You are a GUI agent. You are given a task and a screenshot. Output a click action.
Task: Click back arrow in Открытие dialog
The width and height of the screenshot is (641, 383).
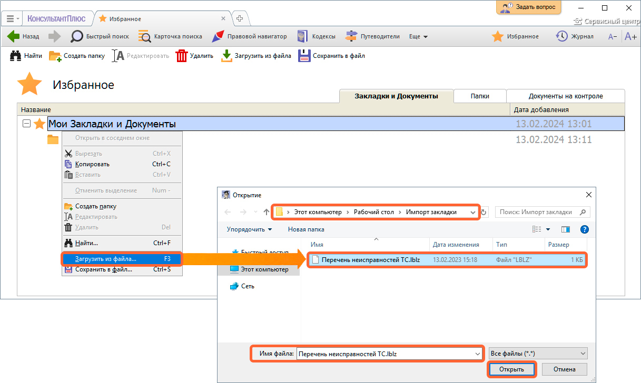pyautogui.click(x=228, y=212)
